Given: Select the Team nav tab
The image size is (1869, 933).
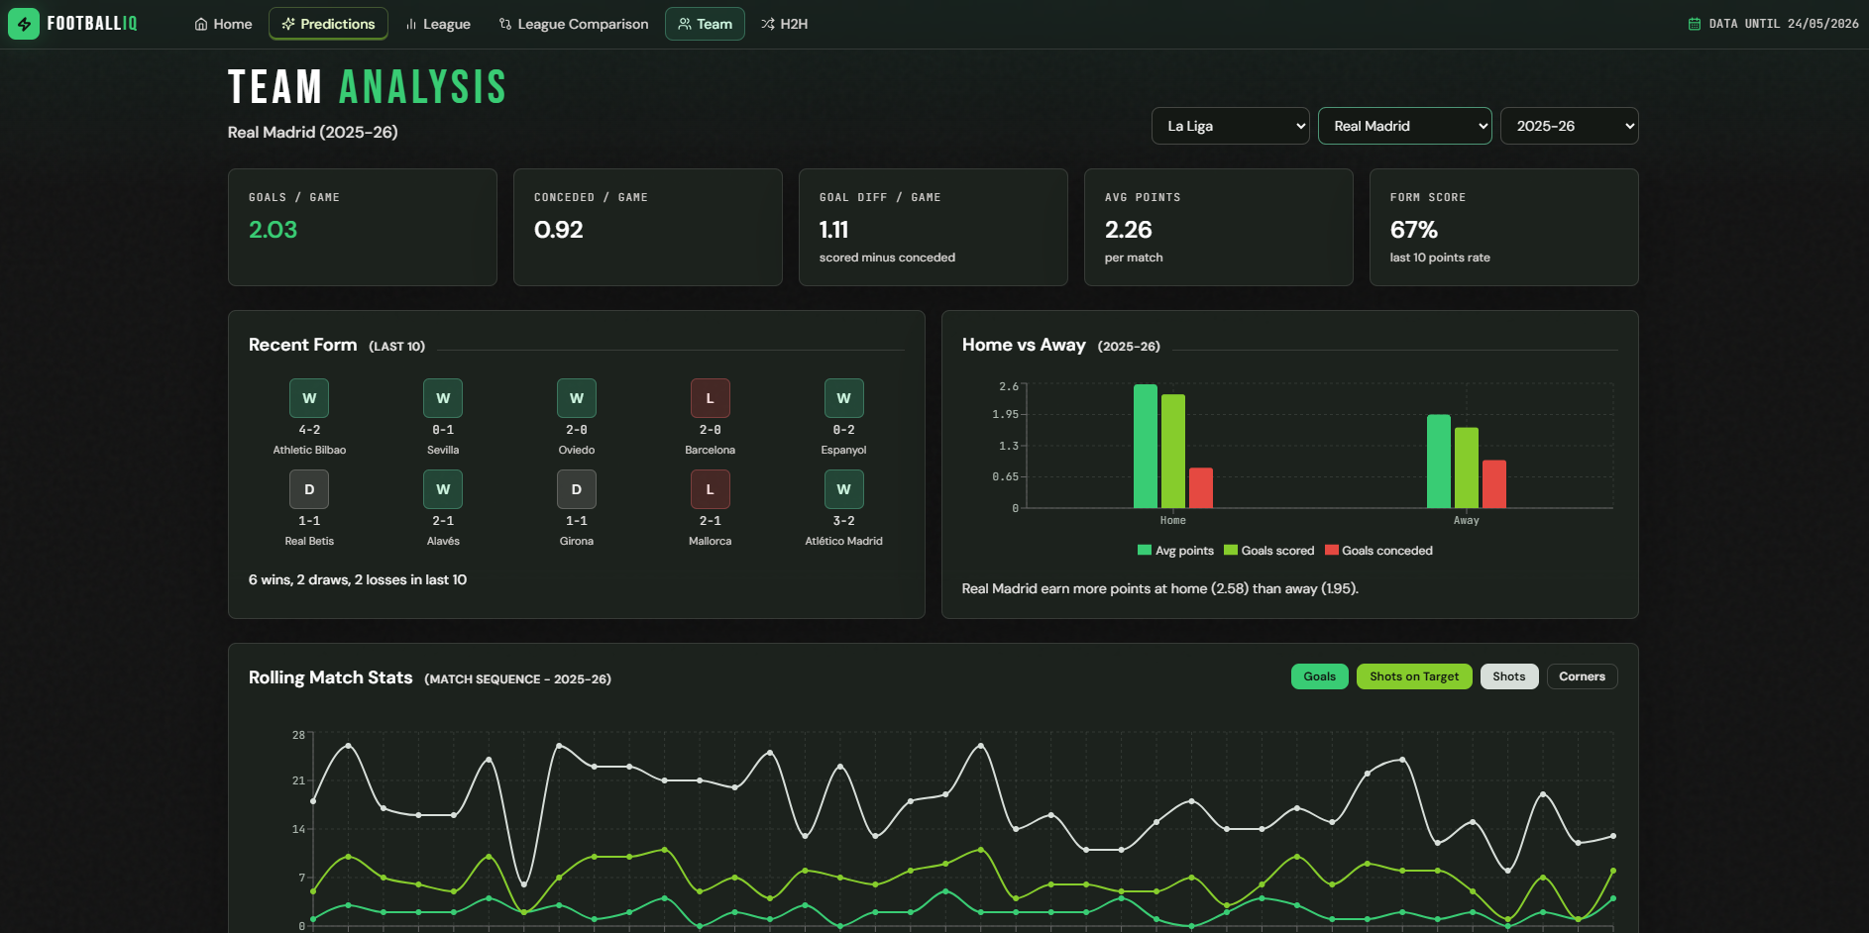Looking at the screenshot, I should point(705,24).
